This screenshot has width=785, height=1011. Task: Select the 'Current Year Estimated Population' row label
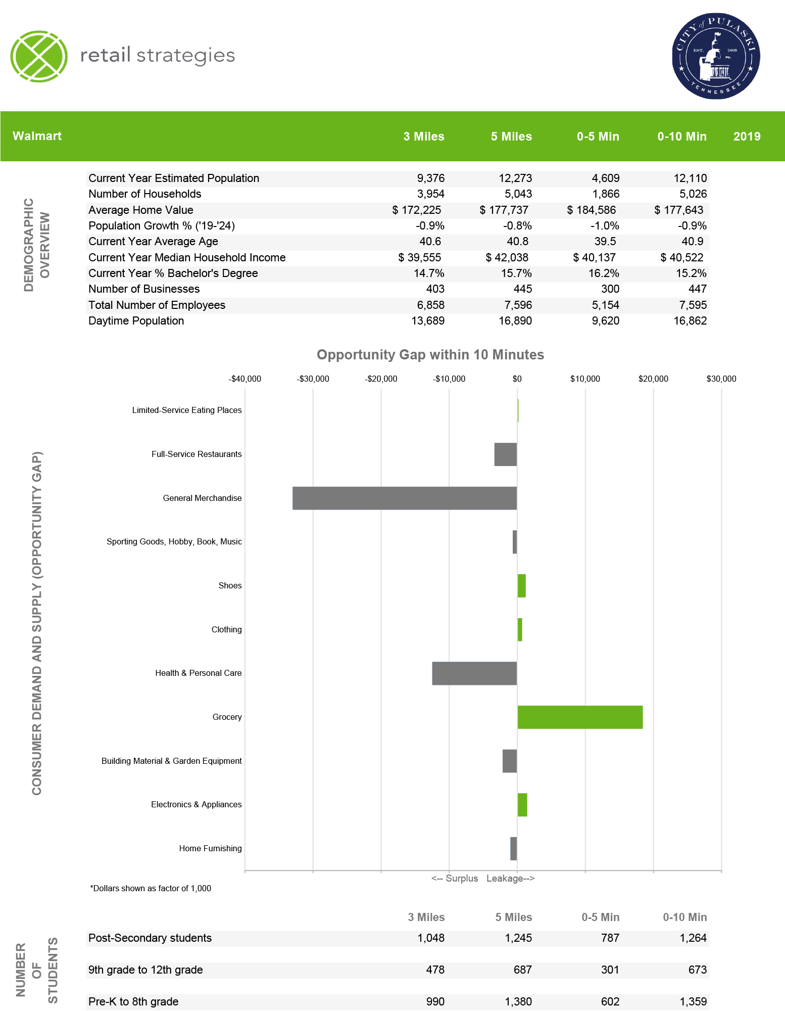click(x=174, y=178)
